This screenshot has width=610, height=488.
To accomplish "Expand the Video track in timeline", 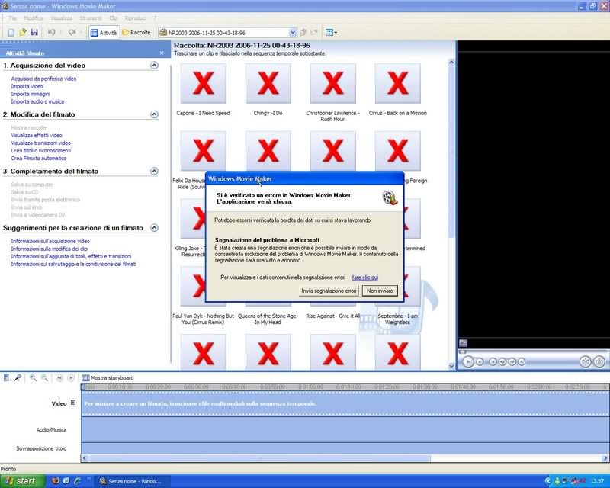I will click(73, 403).
